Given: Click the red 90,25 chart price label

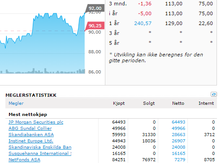Looking at the screenshot, I should [x=95, y=26].
